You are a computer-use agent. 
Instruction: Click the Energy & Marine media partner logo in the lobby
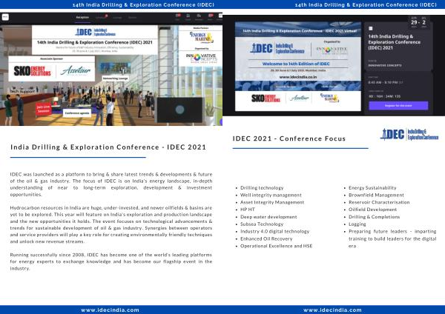point(201,37)
